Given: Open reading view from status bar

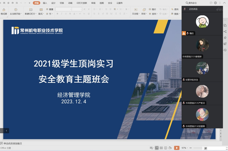Looking at the screenshot, I should (x=166, y=148).
